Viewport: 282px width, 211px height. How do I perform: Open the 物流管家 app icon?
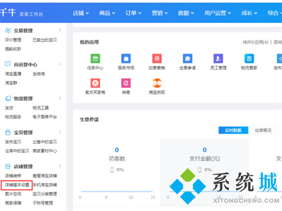(x=249, y=59)
